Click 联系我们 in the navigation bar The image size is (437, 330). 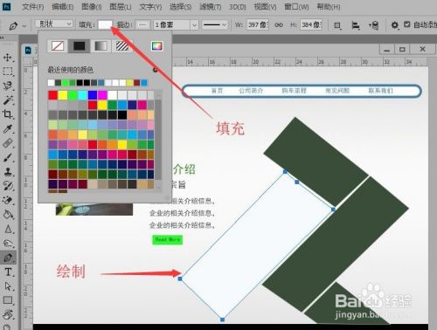[x=380, y=91]
